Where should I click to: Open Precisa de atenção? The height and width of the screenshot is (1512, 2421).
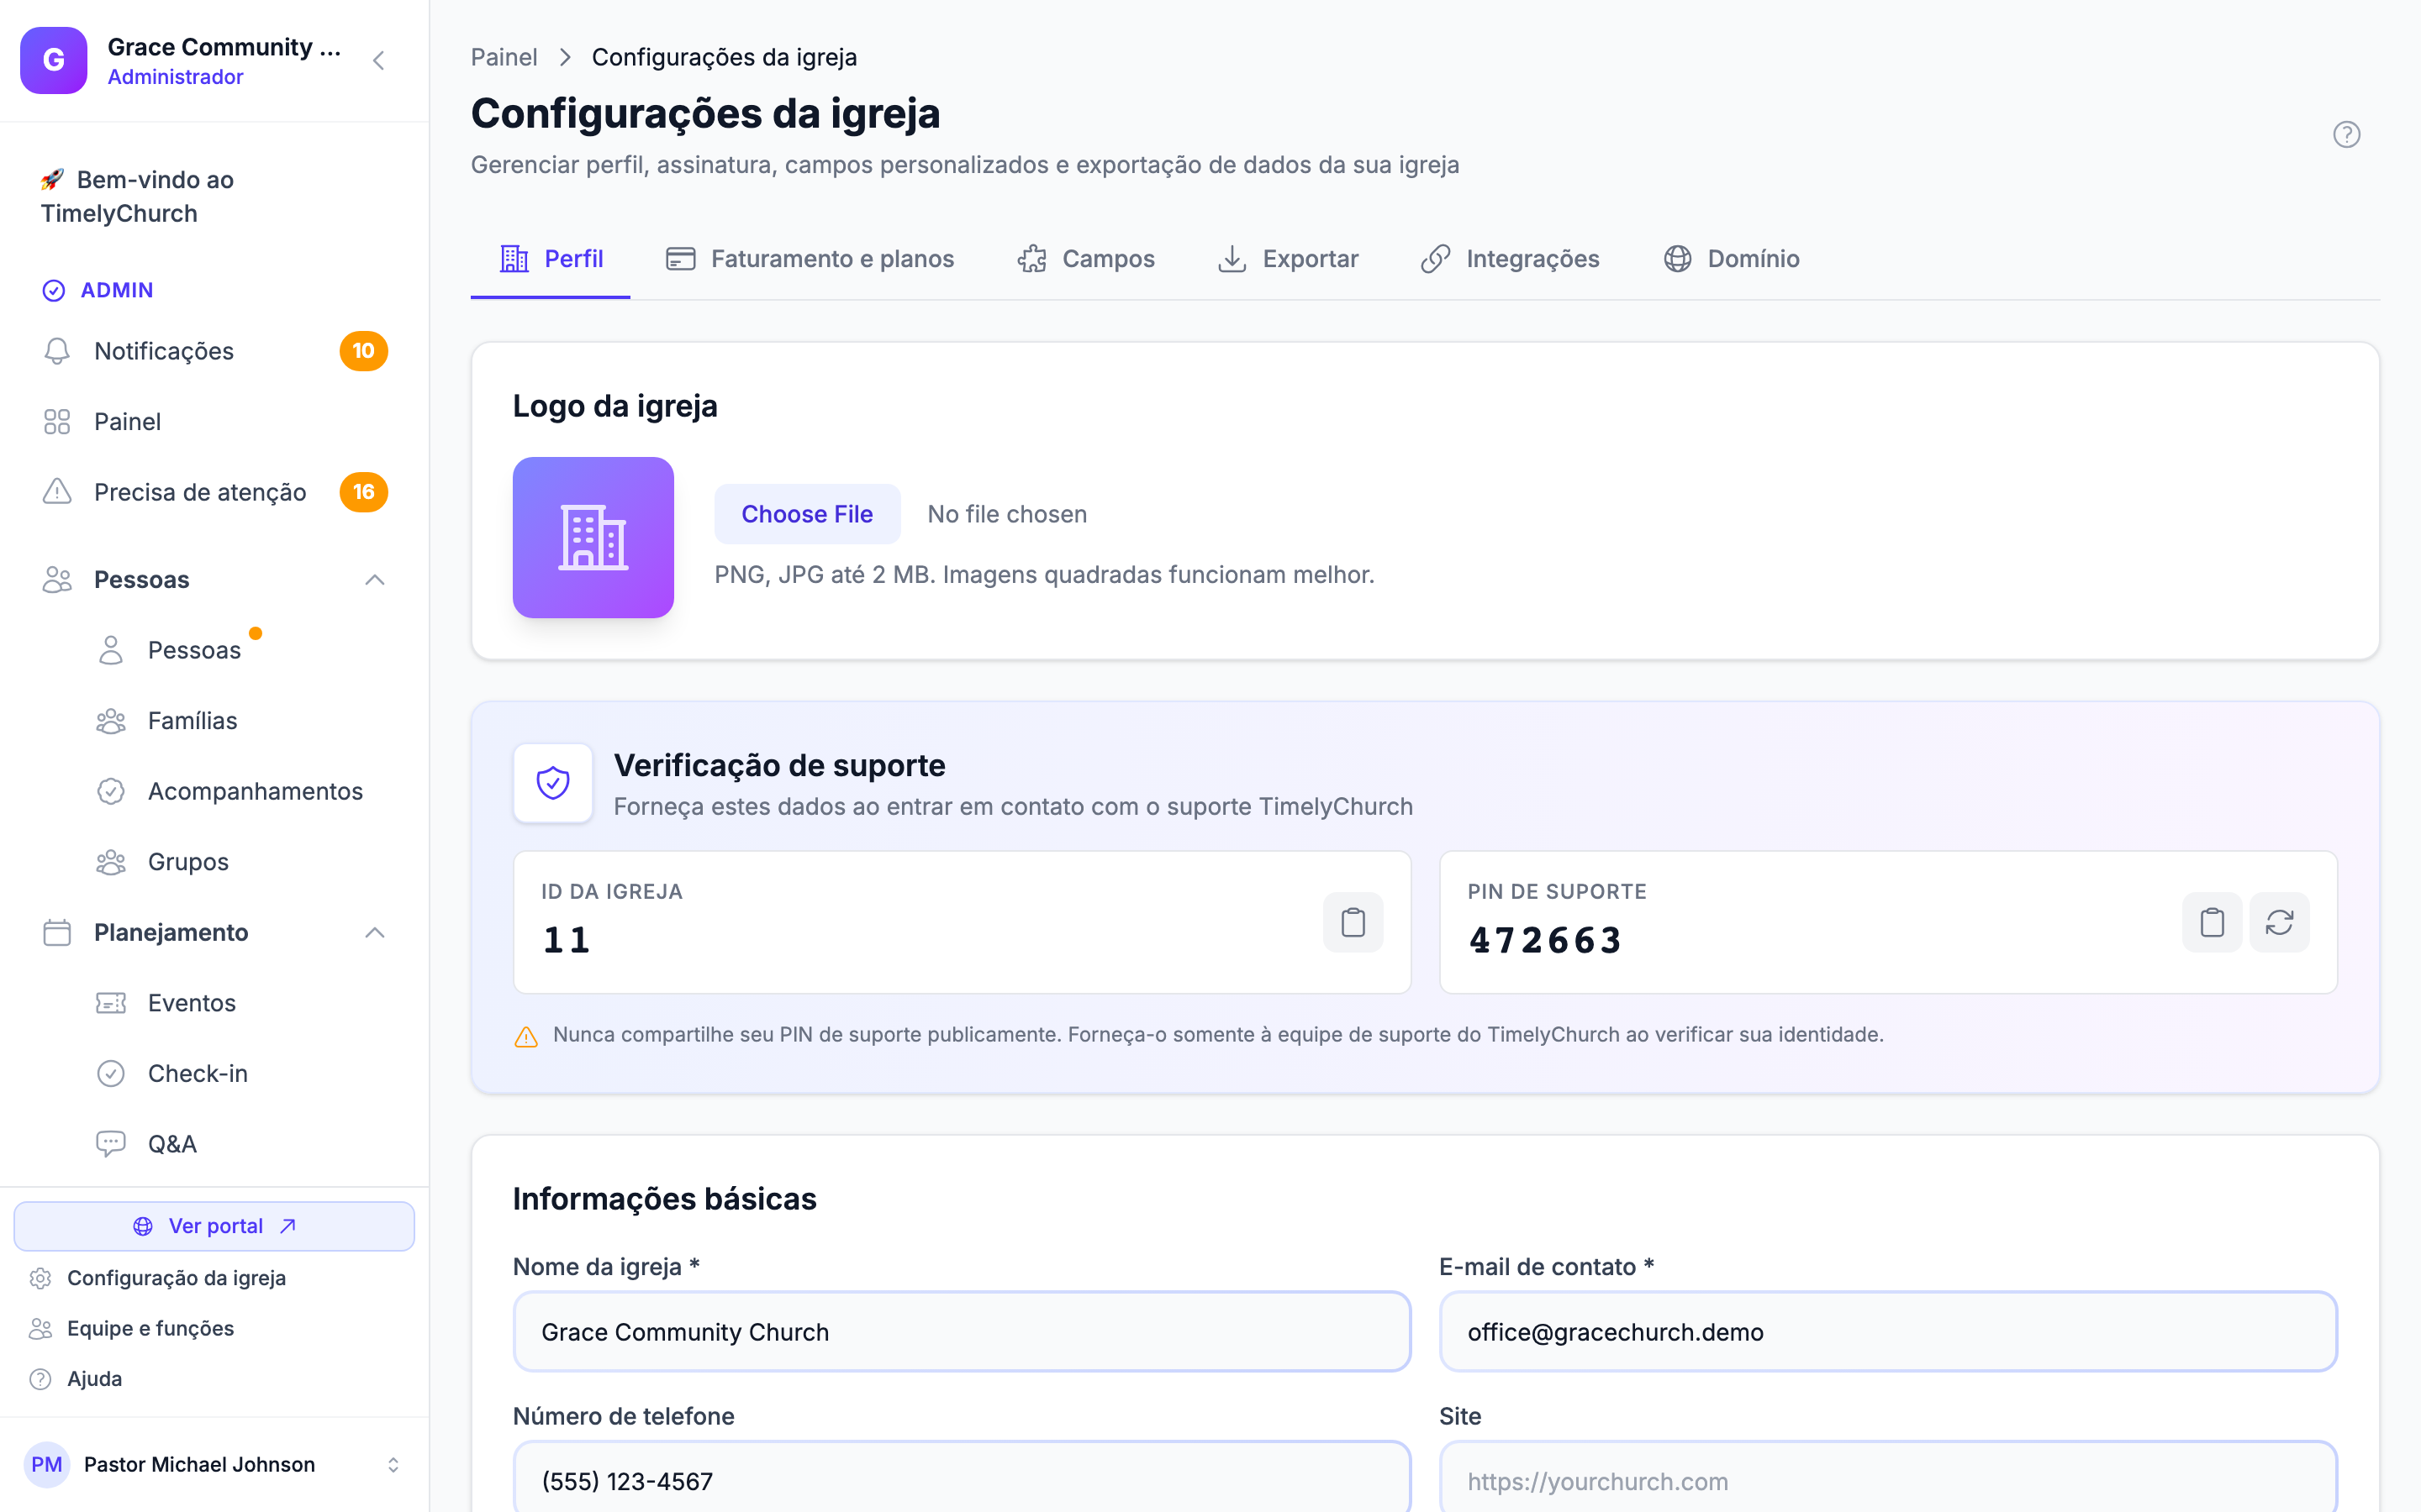(214, 492)
